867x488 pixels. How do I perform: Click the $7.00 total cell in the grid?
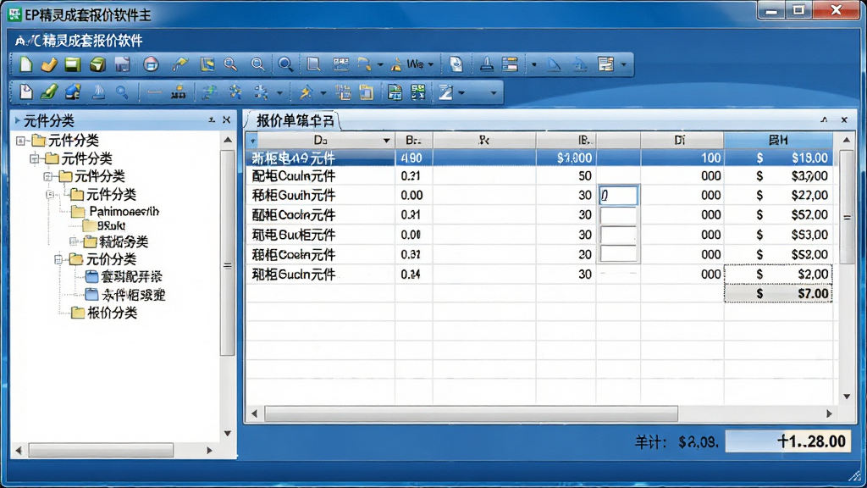pos(778,294)
